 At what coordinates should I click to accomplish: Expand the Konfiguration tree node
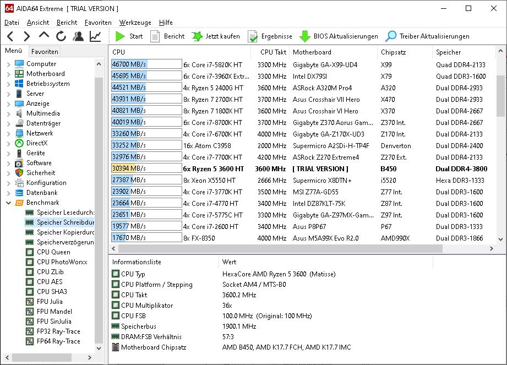pyautogui.click(x=9, y=183)
